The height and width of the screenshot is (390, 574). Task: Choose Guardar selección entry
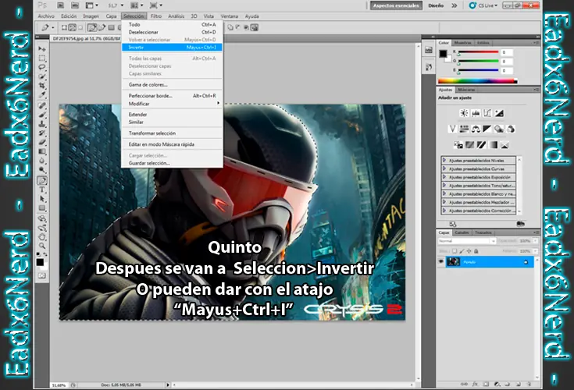pos(172,163)
